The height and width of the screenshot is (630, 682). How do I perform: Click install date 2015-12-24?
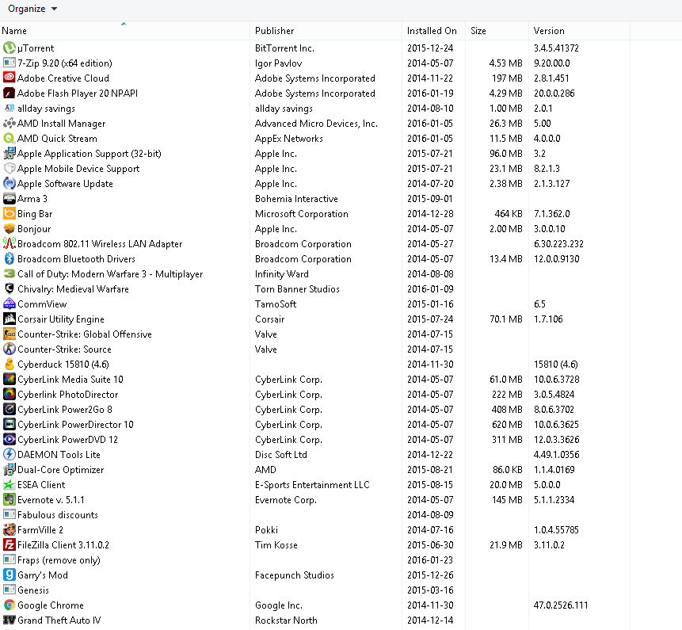tap(430, 48)
